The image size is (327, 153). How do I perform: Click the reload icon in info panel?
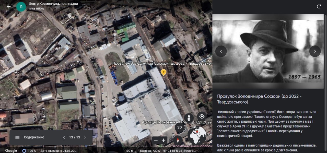[319, 7]
